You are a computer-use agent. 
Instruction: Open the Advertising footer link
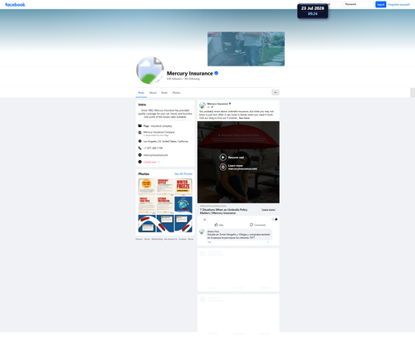point(157,239)
